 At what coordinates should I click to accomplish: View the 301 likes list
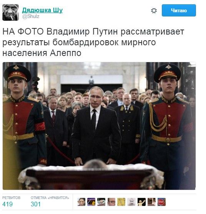pyautogui.click(x=36, y=204)
